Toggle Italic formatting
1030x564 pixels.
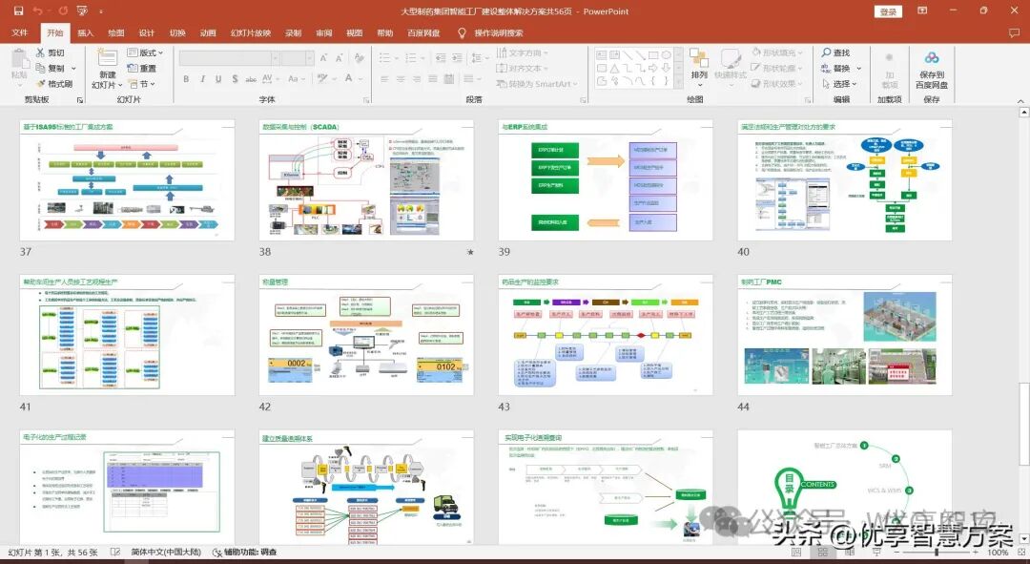click(201, 79)
